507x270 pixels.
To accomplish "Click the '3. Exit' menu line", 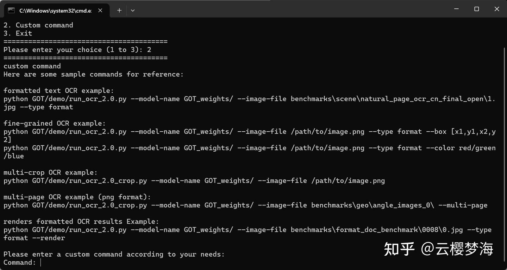I will pos(18,33).
